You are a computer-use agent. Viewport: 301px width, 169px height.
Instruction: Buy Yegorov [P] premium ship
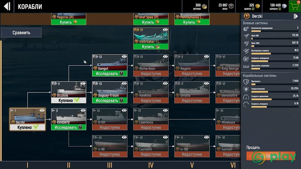68,22
